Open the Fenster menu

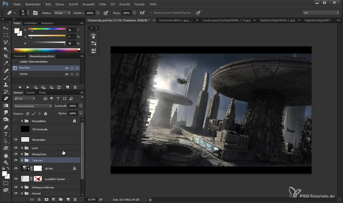click(x=139, y=4)
